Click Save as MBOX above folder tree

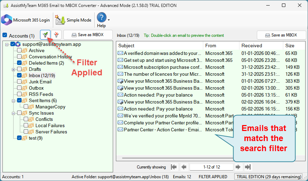[x=88, y=35]
